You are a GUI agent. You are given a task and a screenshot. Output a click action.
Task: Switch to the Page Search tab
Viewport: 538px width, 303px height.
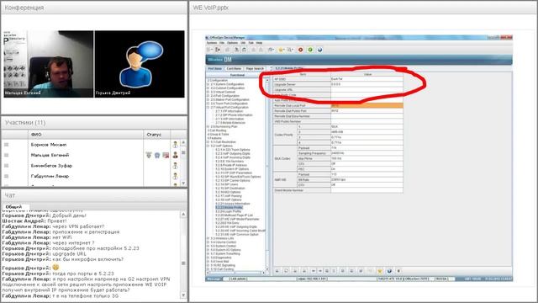[x=255, y=69]
